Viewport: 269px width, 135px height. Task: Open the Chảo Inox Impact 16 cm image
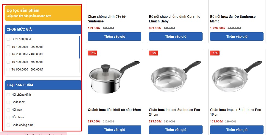237,77
